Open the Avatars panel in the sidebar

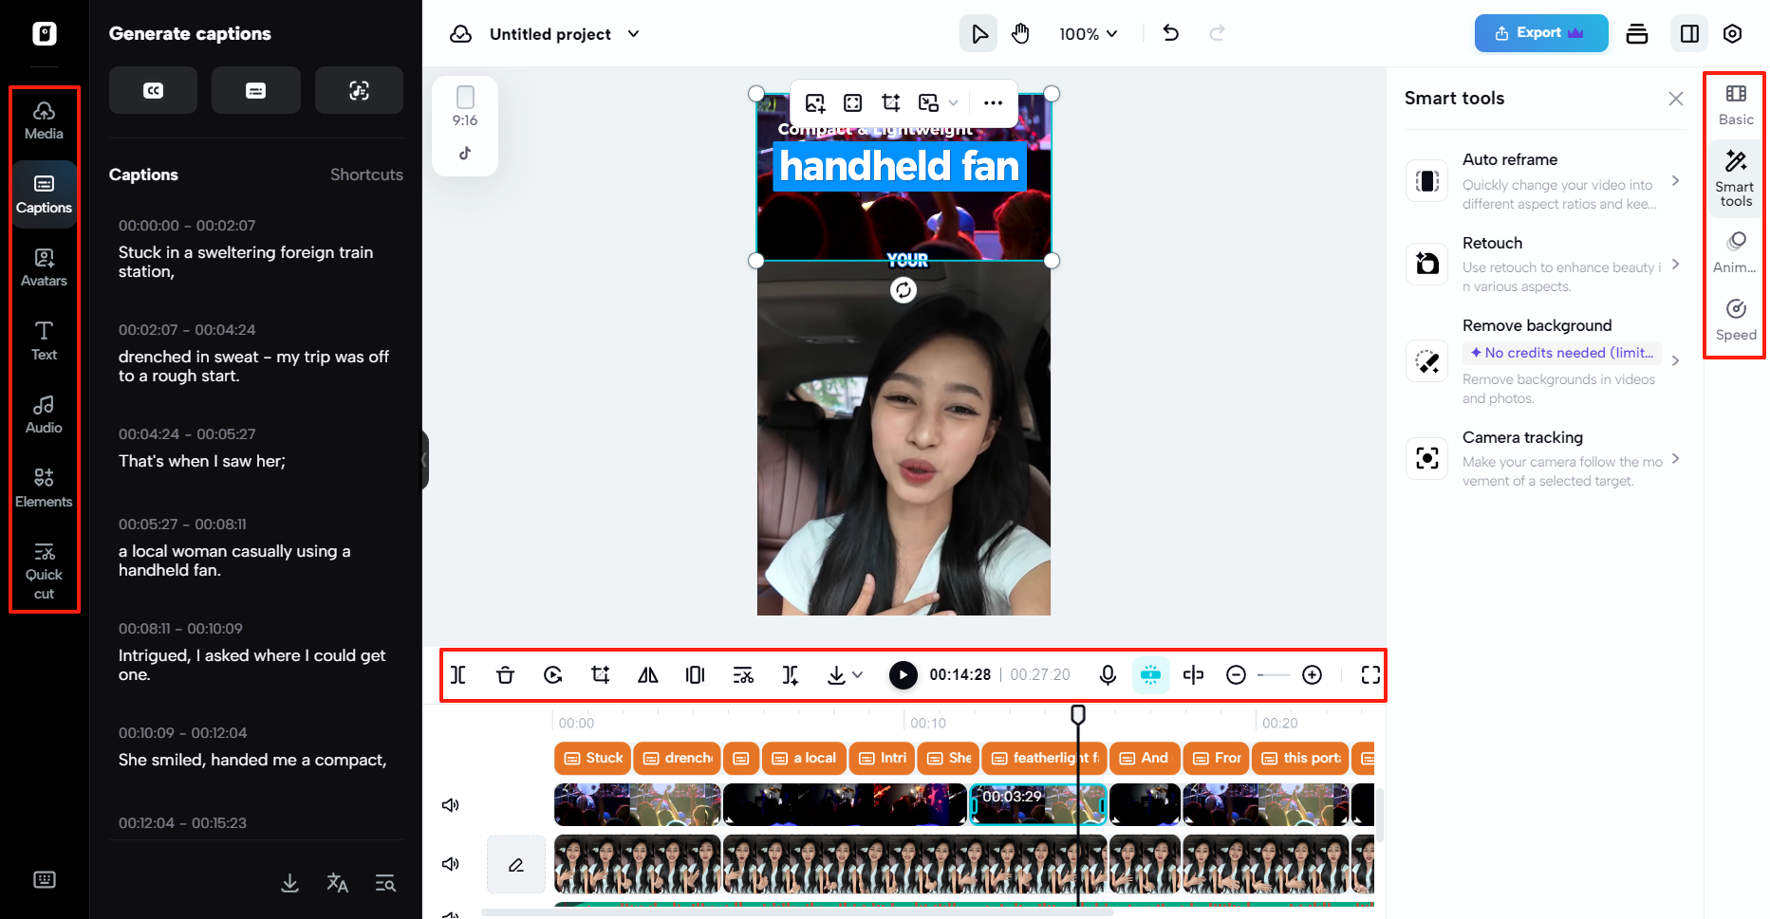tap(44, 266)
